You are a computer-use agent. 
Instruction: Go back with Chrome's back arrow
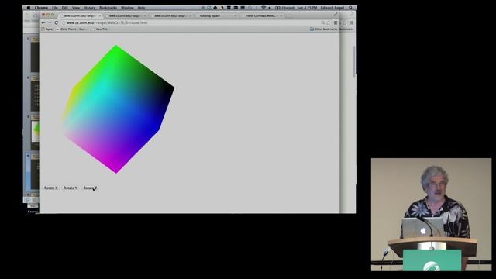click(43, 22)
